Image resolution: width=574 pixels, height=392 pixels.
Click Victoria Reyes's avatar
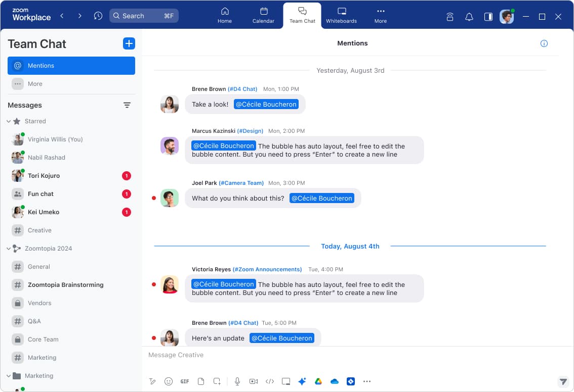[170, 284]
